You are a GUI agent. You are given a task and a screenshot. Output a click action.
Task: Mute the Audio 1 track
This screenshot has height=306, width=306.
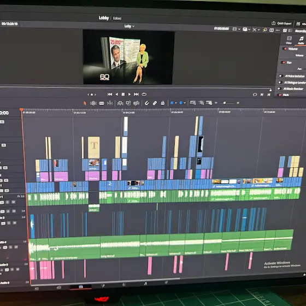13,202
